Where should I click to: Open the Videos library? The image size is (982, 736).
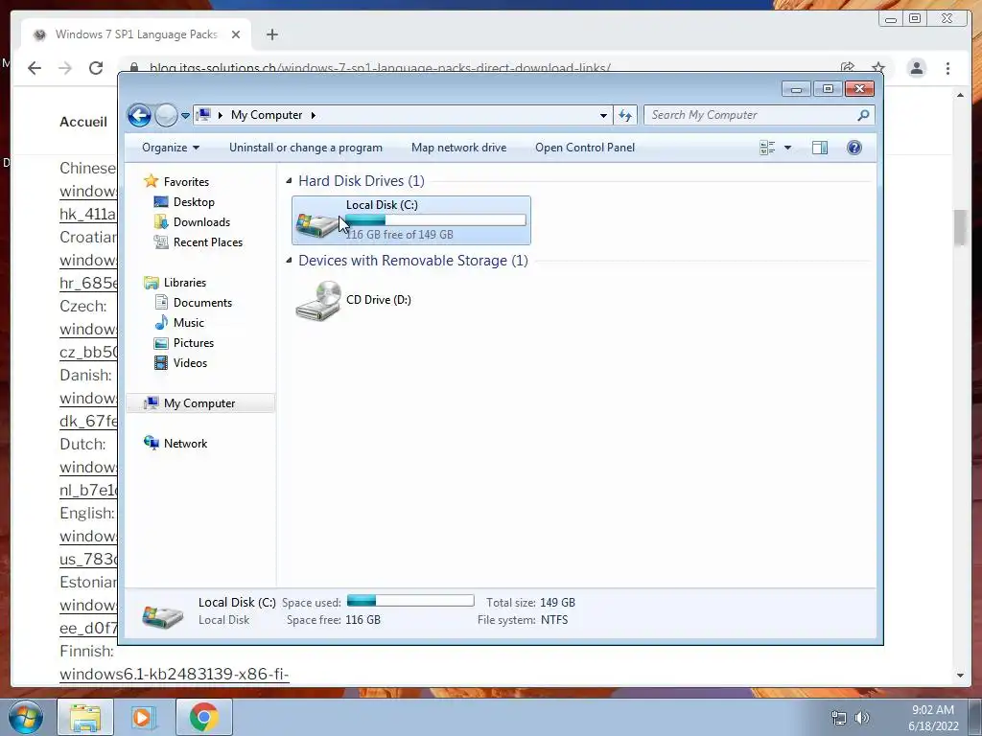click(x=190, y=363)
